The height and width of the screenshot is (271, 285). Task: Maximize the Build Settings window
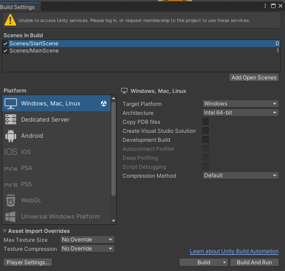click(273, 6)
